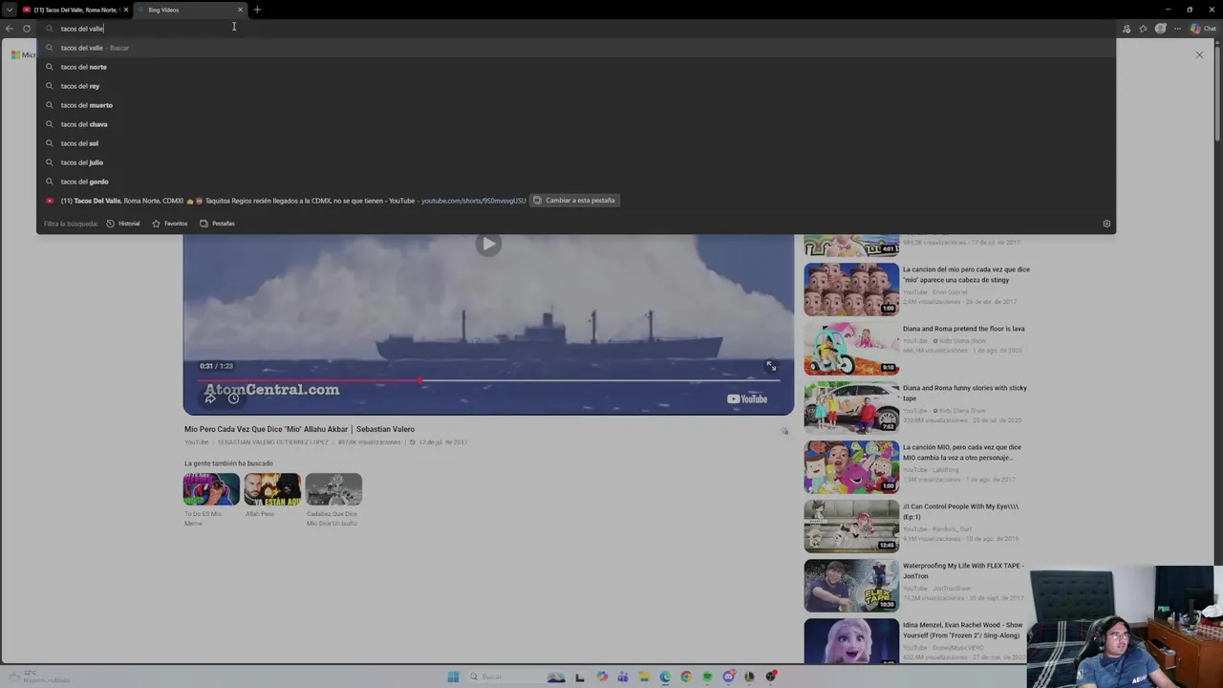Click 'Cambiar a esta pestaña' button

[x=574, y=201]
